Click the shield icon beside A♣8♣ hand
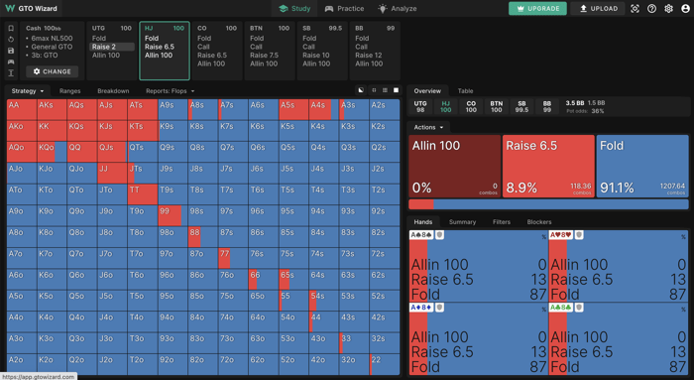This screenshot has height=380, width=694. 579,308
